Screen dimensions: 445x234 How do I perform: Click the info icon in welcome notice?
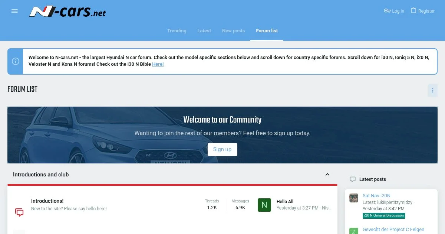(x=16, y=61)
